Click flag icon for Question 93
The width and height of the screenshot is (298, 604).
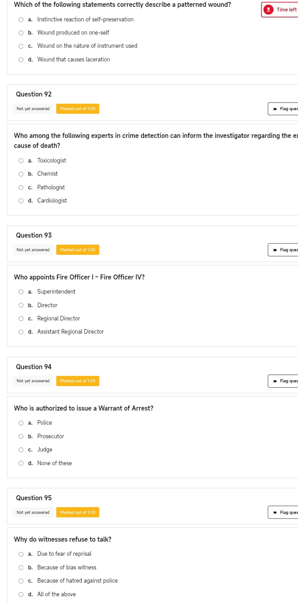(275, 250)
